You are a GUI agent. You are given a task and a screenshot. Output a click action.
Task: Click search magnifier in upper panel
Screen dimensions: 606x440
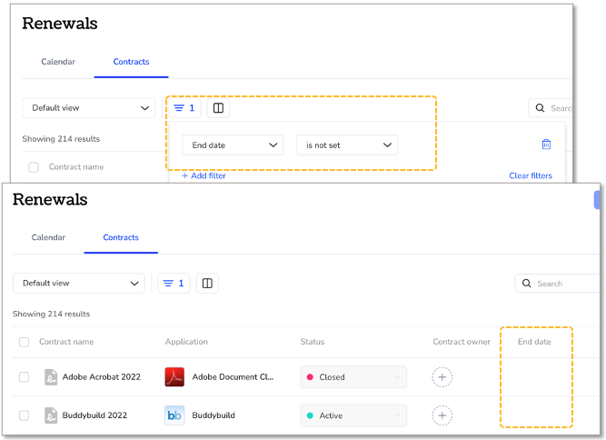tap(540, 108)
